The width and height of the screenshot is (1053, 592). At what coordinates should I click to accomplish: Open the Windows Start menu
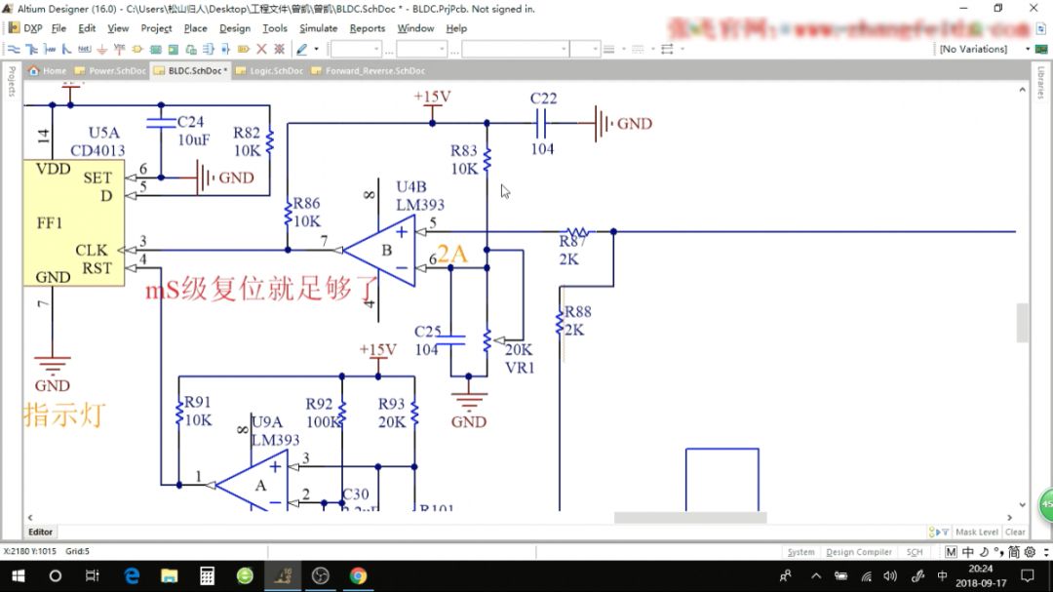coord(19,575)
